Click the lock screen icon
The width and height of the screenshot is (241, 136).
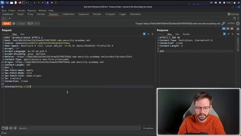click(235, 3)
